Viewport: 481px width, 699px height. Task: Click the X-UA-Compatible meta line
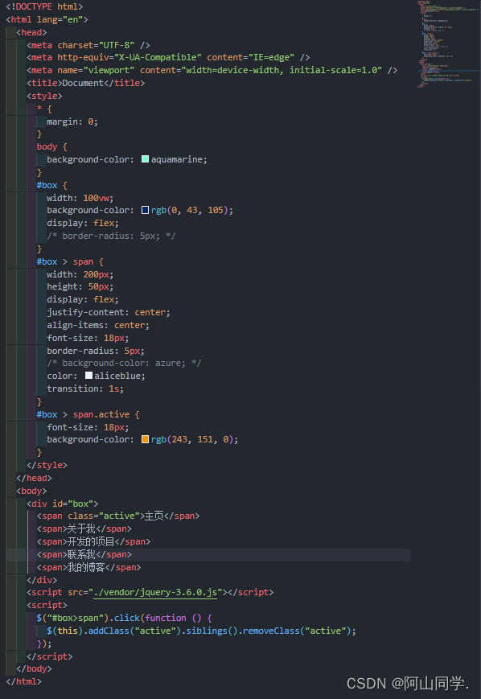coord(168,57)
